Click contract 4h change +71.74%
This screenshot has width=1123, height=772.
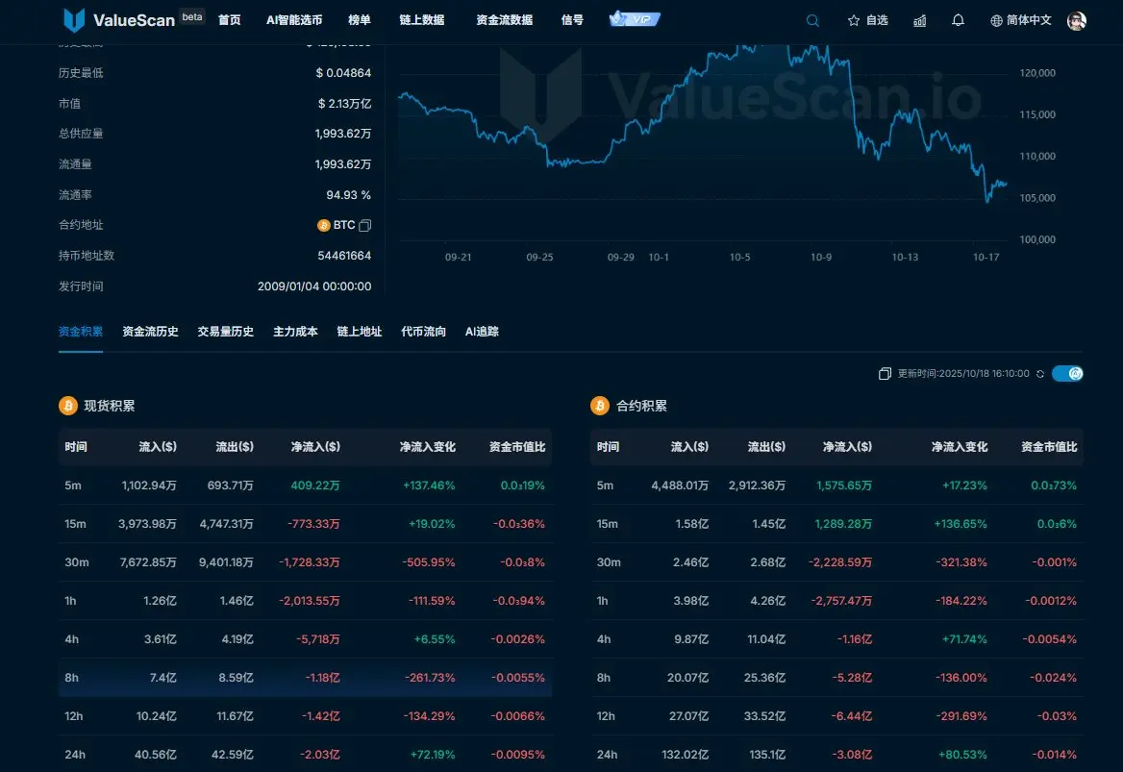(964, 639)
